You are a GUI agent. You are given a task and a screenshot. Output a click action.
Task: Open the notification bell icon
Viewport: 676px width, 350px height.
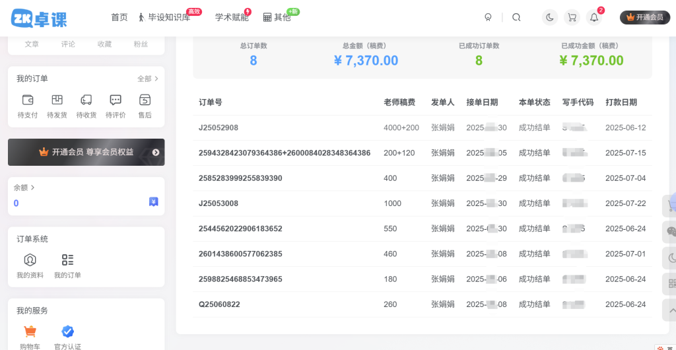(594, 17)
